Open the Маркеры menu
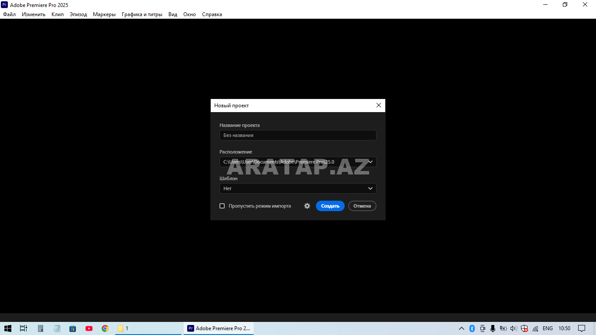This screenshot has height=335, width=596. coord(104,14)
